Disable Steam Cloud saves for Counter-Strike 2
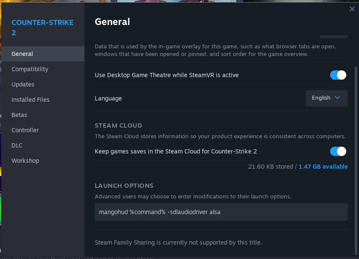 338,151
